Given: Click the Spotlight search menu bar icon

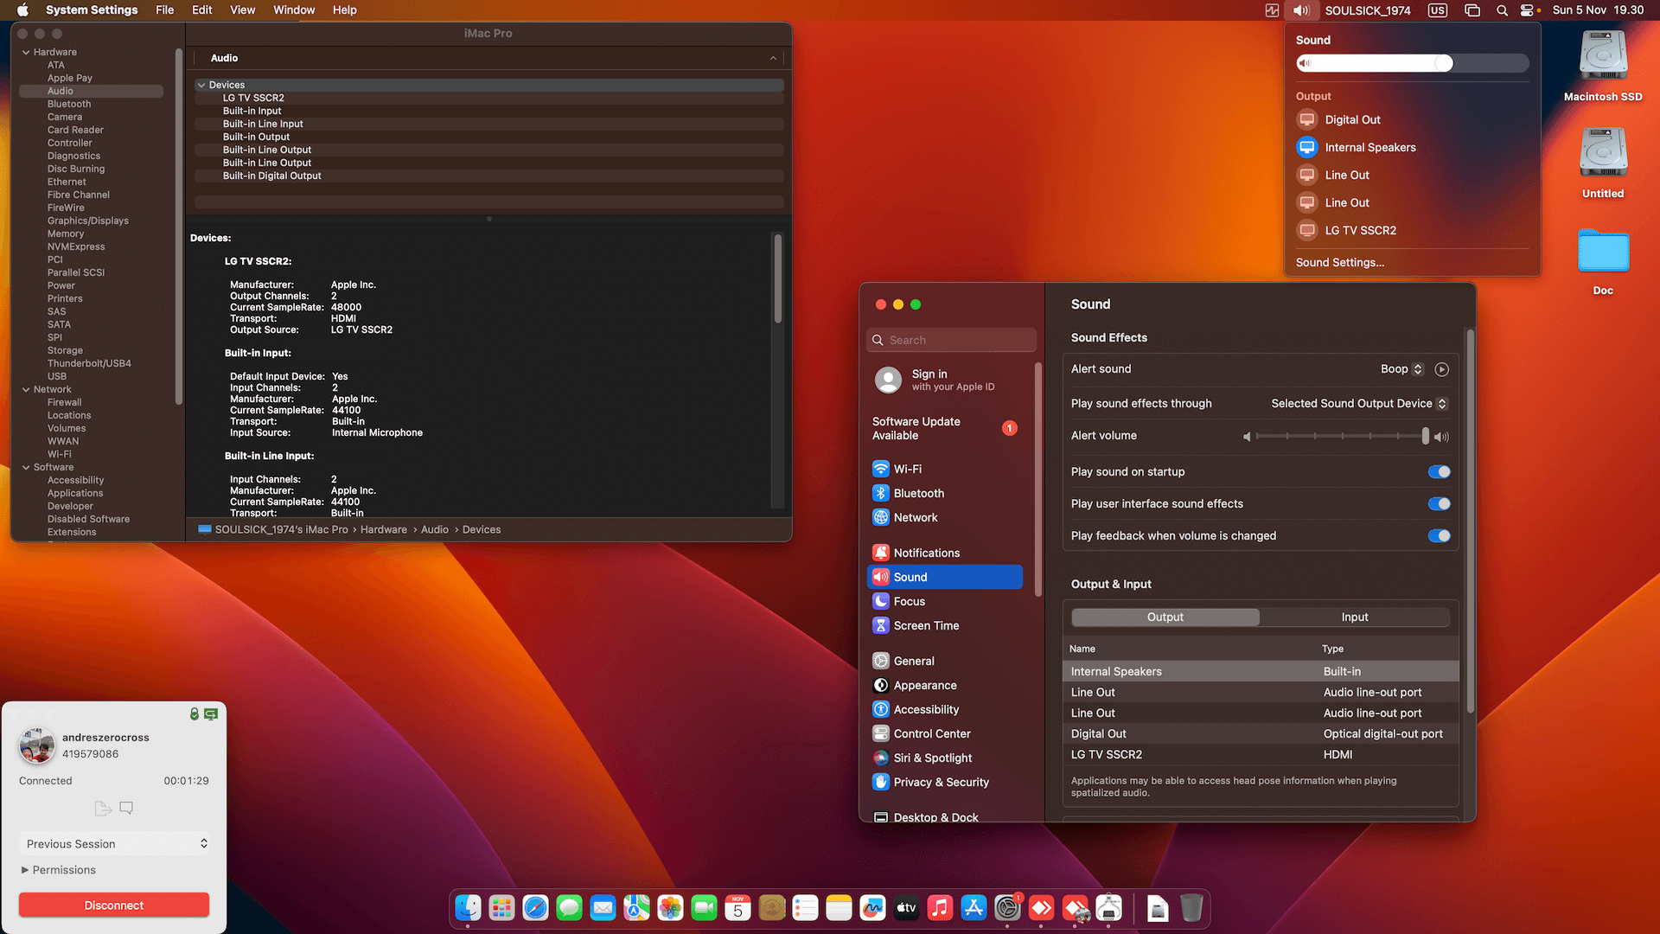Looking at the screenshot, I should 1503,10.
